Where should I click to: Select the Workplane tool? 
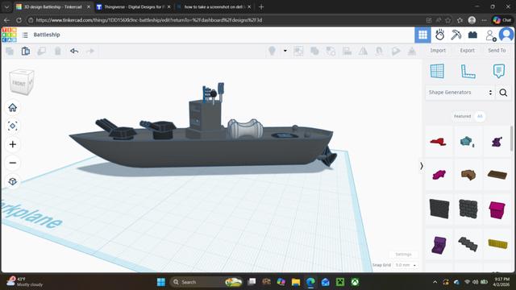point(437,71)
